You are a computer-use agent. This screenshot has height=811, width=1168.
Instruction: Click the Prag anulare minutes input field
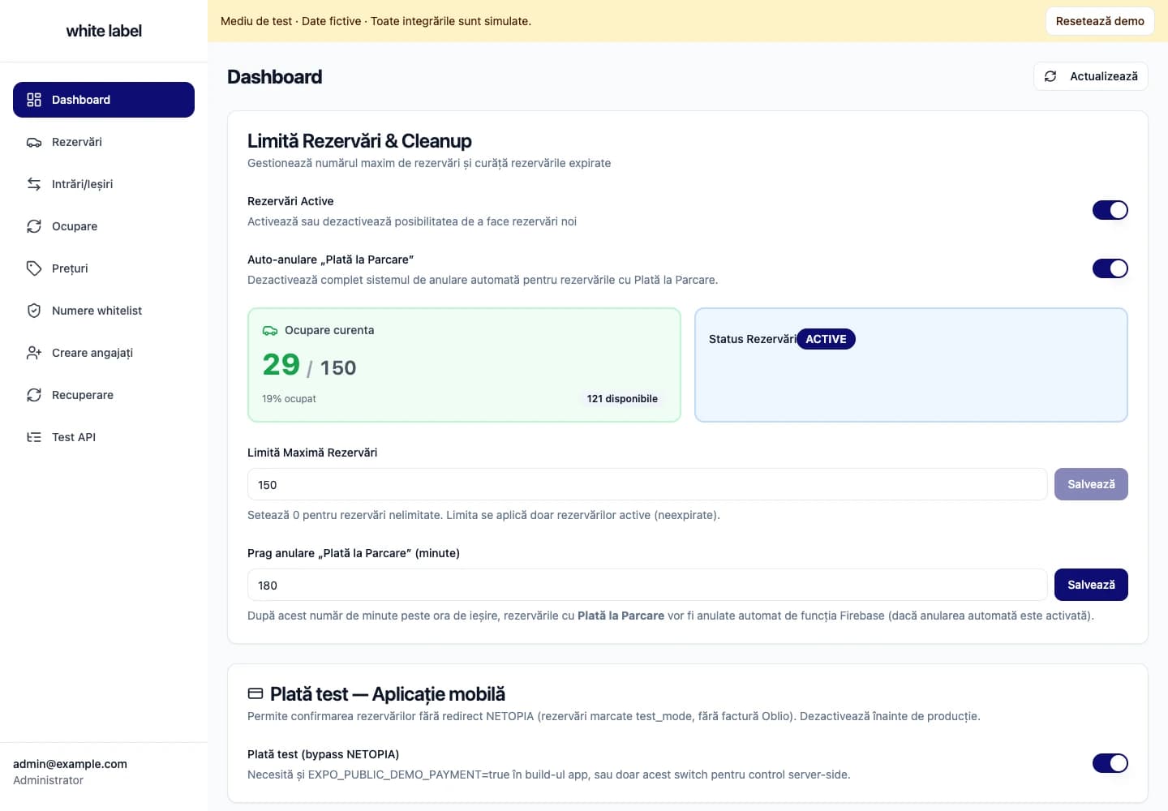point(647,585)
